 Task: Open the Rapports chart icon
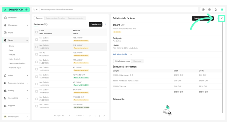[5, 106]
